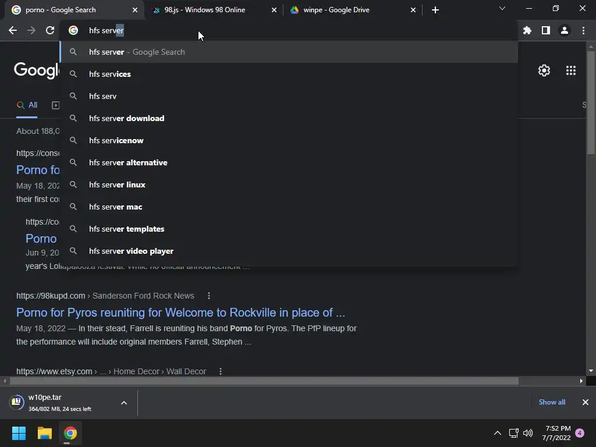Pick the 'hfs servicenow' suggestion
The height and width of the screenshot is (447, 596).
click(x=289, y=140)
